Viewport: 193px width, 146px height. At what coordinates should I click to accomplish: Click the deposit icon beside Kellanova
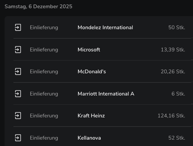pyautogui.click(x=18, y=138)
